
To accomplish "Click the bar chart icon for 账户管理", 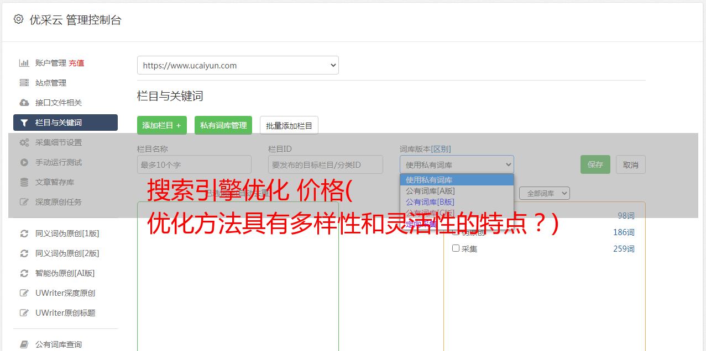I will (24, 63).
